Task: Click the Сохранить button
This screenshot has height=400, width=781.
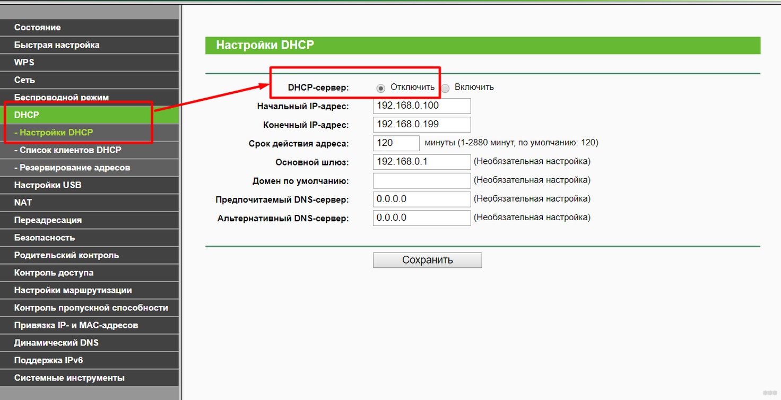Action: point(428,260)
